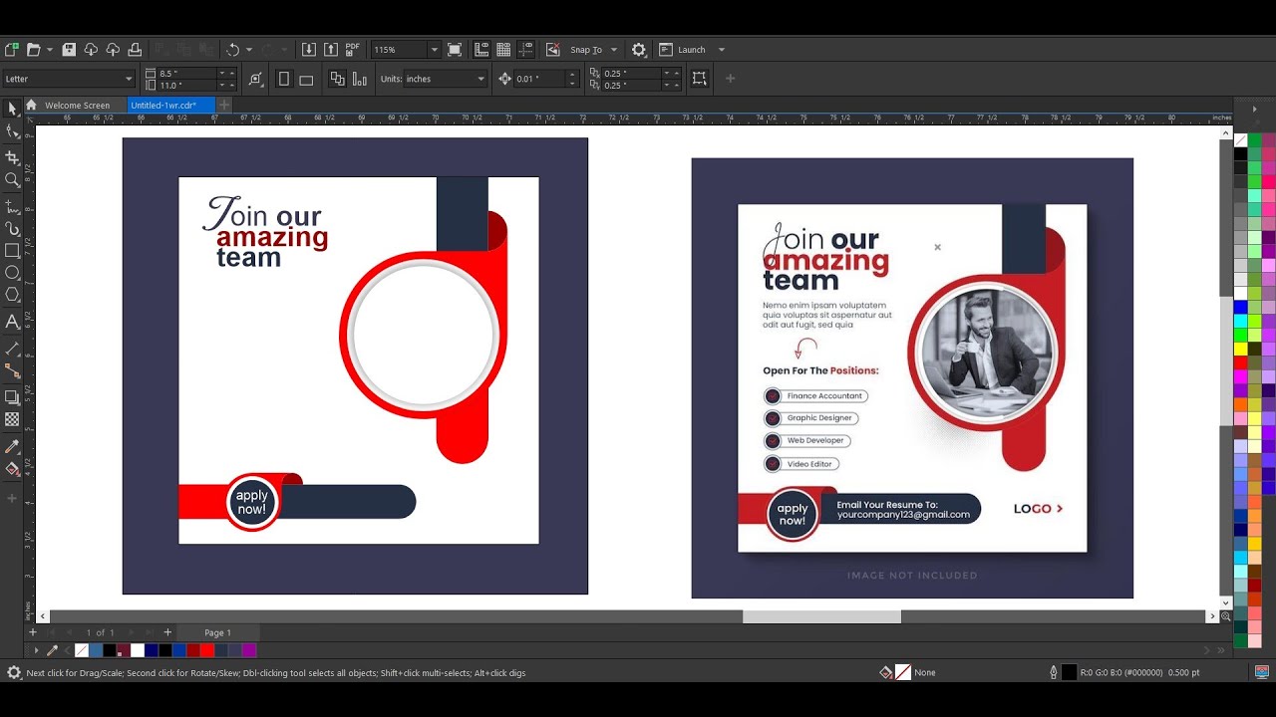
Task: Click the page width 8.5 field
Action: click(x=187, y=73)
